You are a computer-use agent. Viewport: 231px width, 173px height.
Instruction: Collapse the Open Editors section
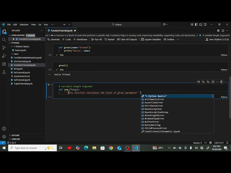point(18,35)
